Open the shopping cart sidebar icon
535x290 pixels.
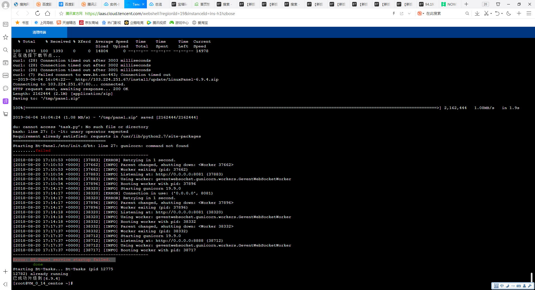point(5,114)
